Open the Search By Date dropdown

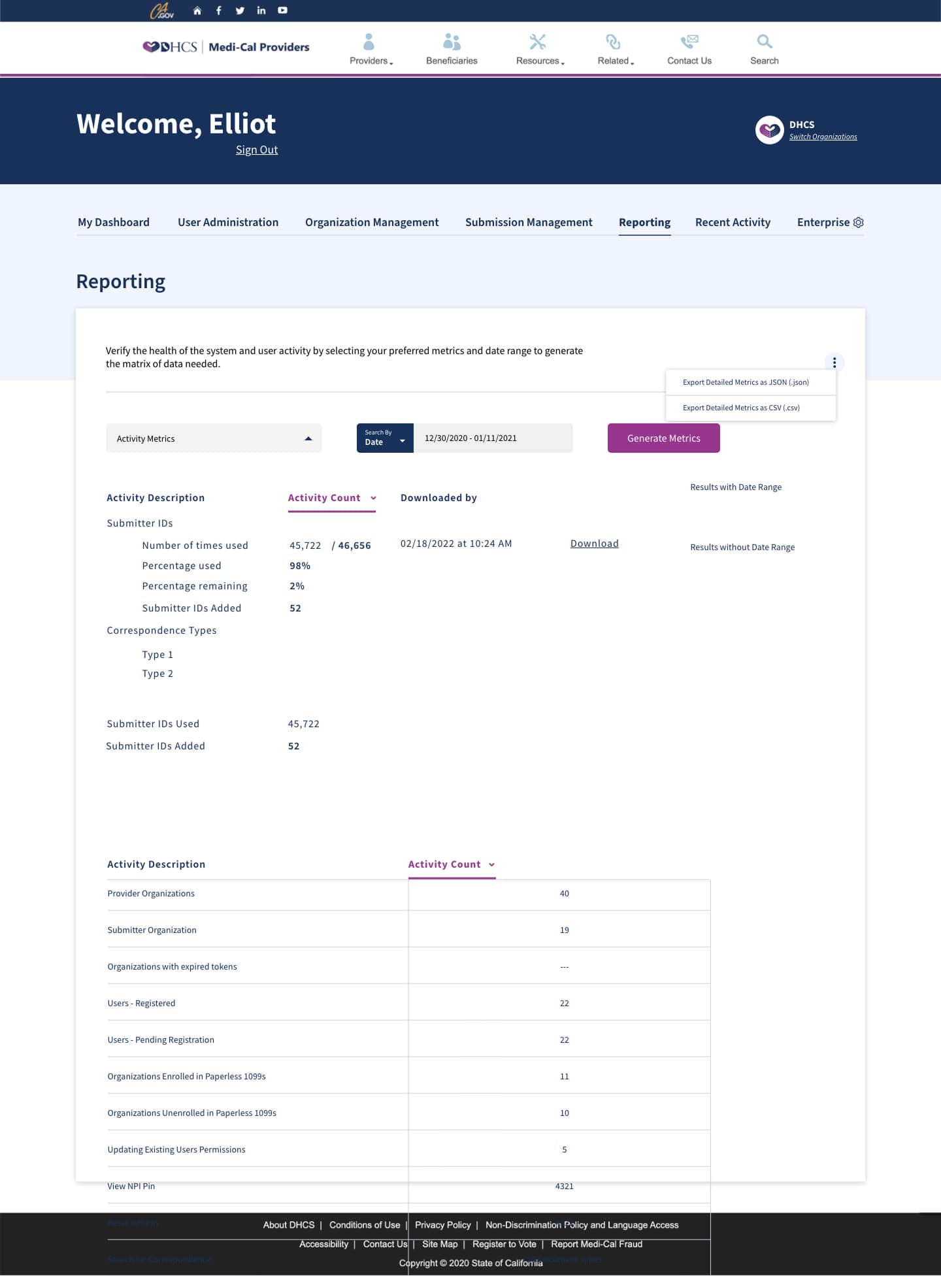pyautogui.click(x=385, y=438)
